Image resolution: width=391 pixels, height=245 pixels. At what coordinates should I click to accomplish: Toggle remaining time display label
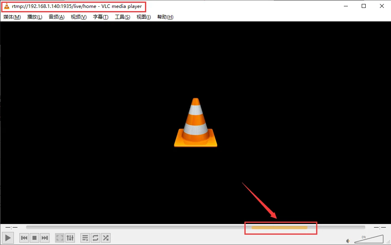(380, 228)
